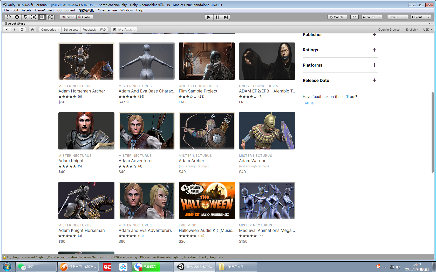This screenshot has width=436, height=272.
Task: Advance one frame with the Step button
Action: 226,17
